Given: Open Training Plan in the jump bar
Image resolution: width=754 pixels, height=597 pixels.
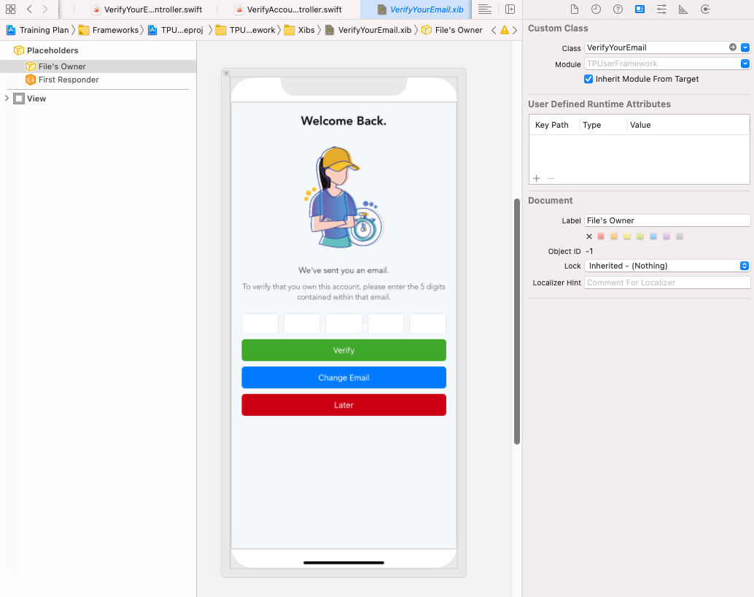Looking at the screenshot, I should [38, 30].
